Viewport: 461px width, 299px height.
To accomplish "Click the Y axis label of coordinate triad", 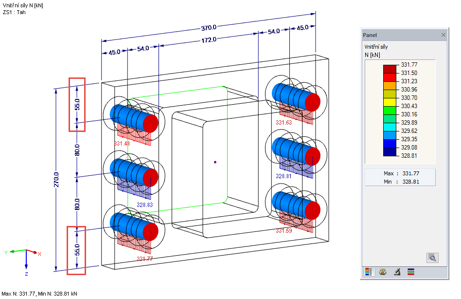I will click(6, 253).
